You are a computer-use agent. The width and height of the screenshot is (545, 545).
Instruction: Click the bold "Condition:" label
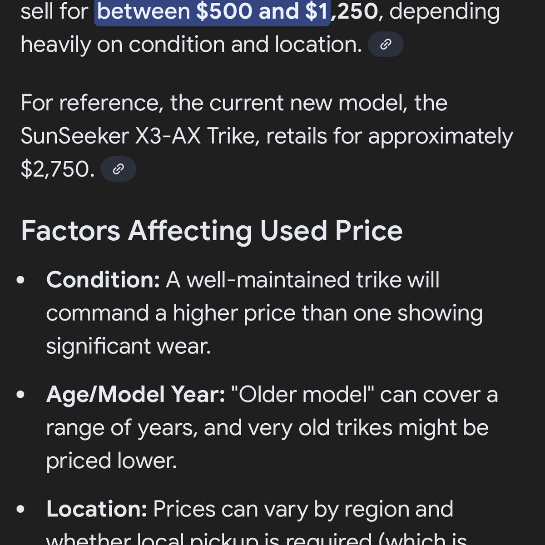point(103,280)
